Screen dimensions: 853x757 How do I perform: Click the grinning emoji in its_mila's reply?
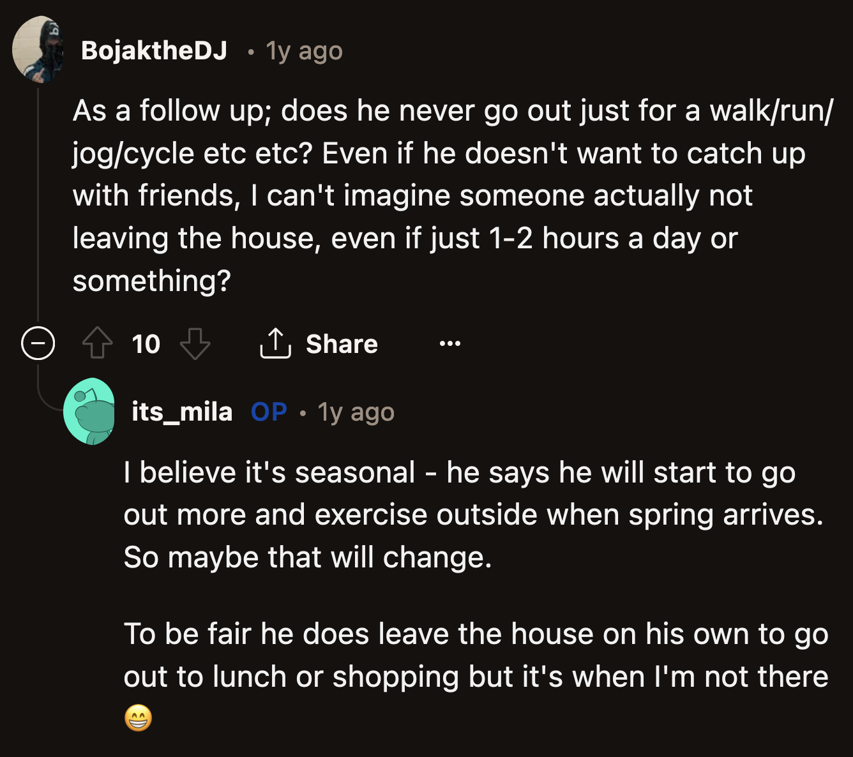coord(138,719)
